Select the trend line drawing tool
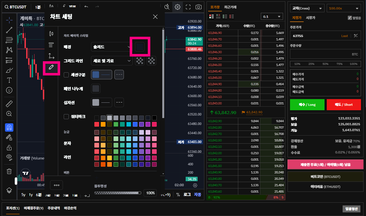366x216 pixels. (9, 30)
